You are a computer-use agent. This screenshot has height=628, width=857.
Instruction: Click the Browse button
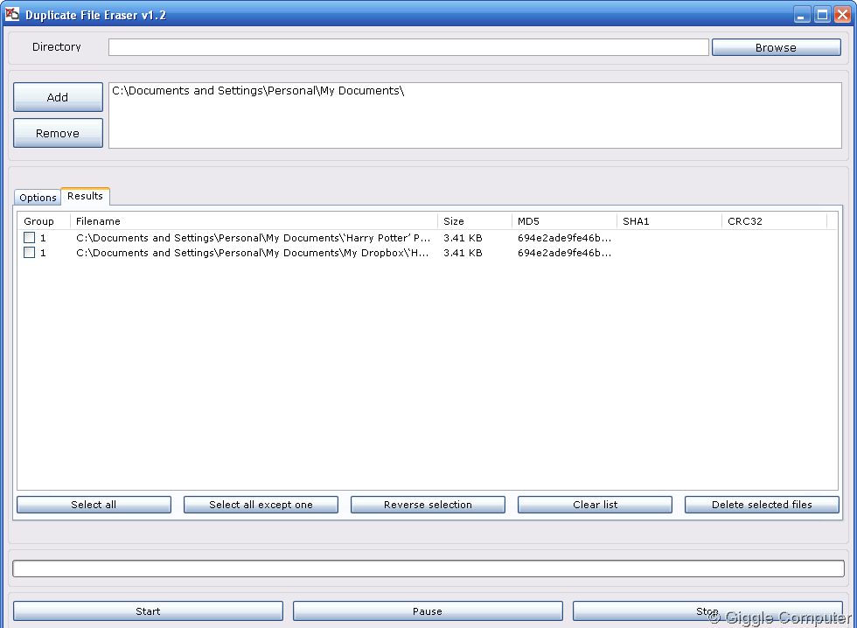[x=777, y=47]
